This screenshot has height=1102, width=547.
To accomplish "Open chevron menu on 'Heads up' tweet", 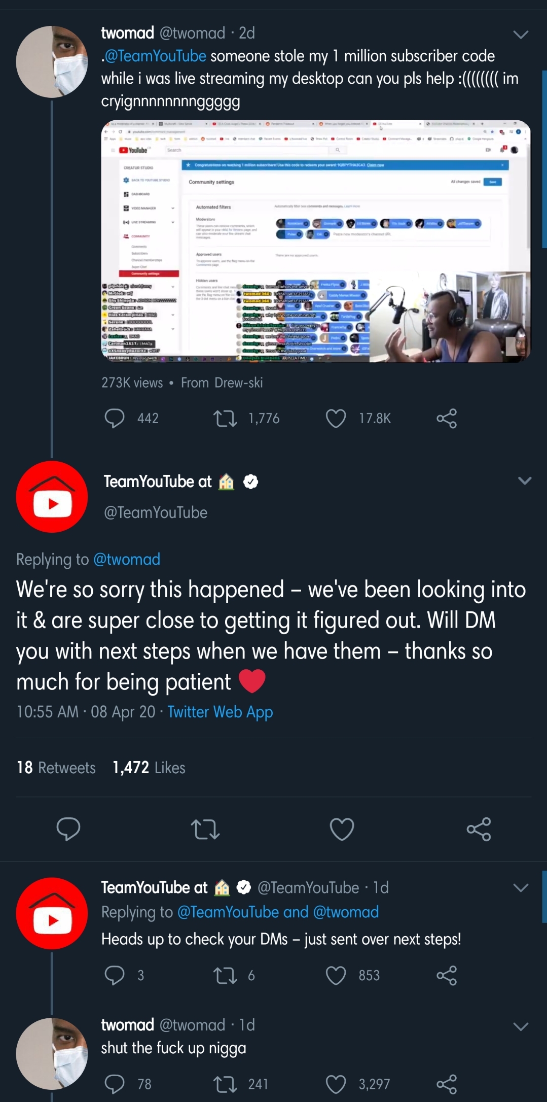I will pyautogui.click(x=521, y=887).
